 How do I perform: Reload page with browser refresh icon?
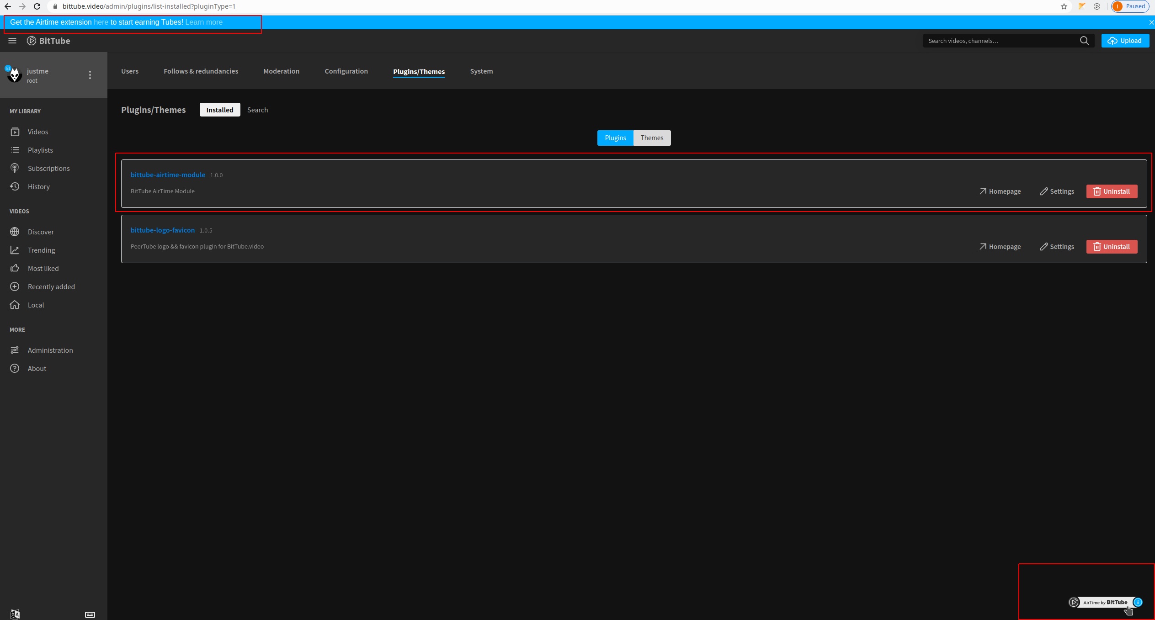(37, 6)
